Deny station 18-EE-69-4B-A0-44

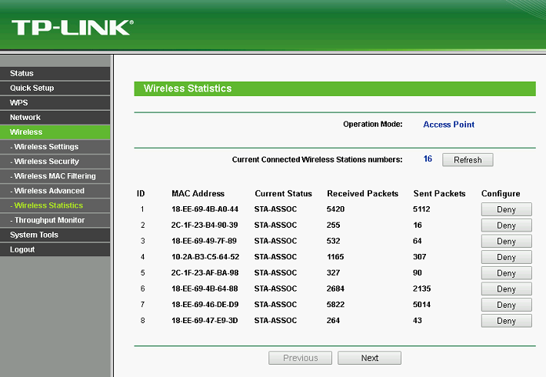506,209
